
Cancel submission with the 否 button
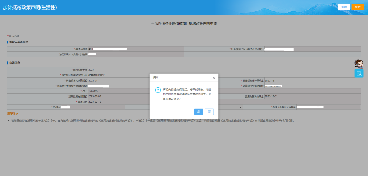click(209, 111)
